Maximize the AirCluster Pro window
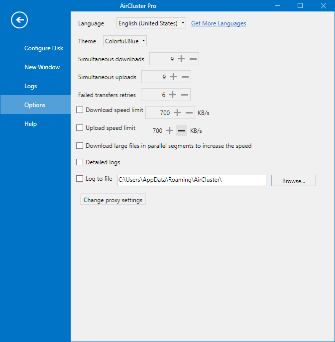The image size is (335, 342). click(300, 5)
